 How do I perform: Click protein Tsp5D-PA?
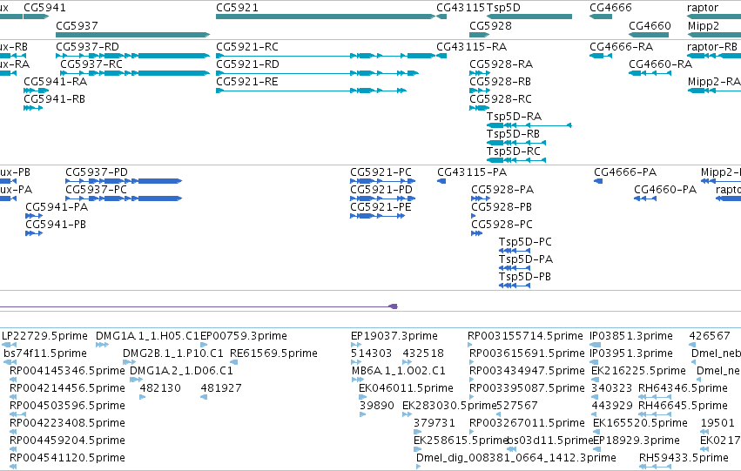point(515,268)
